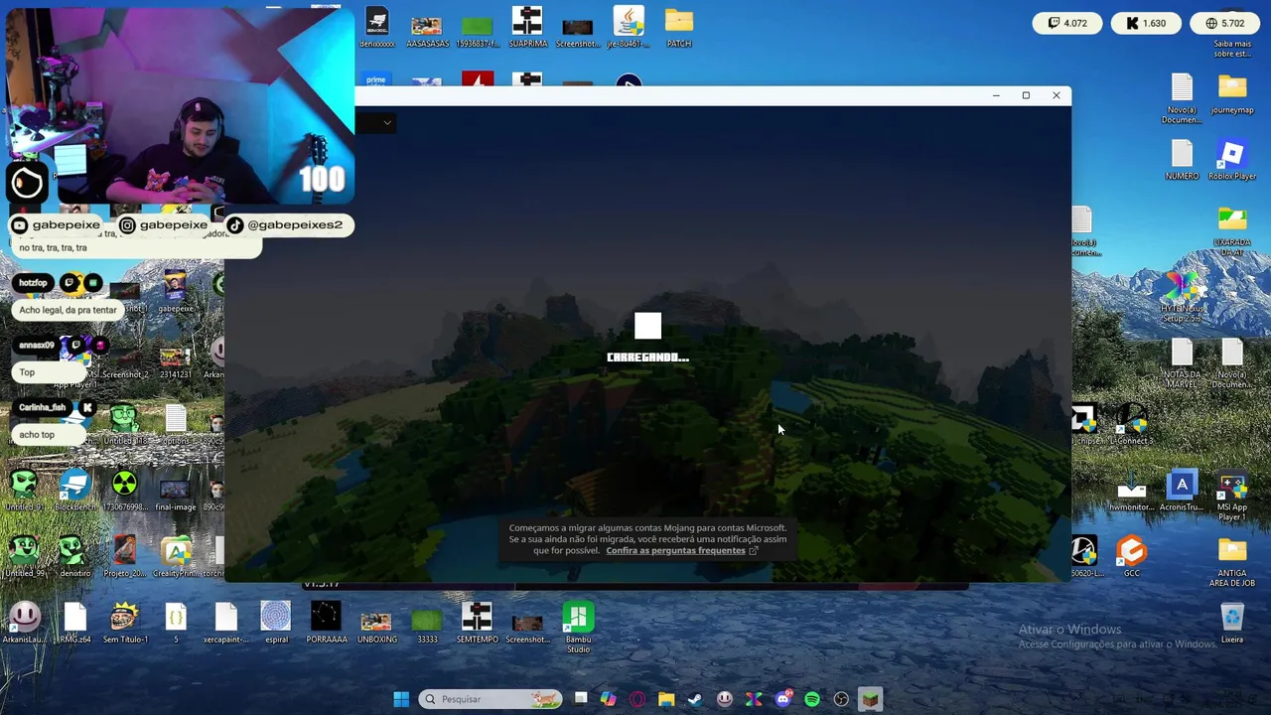Select the RMG.z64 desktop file
The height and width of the screenshot is (715, 1271).
(74, 623)
